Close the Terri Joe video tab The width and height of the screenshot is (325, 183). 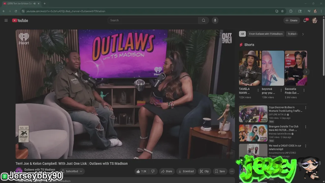click(x=39, y=4)
